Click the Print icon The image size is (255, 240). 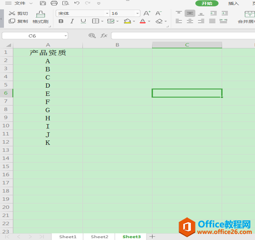coord(54,3)
